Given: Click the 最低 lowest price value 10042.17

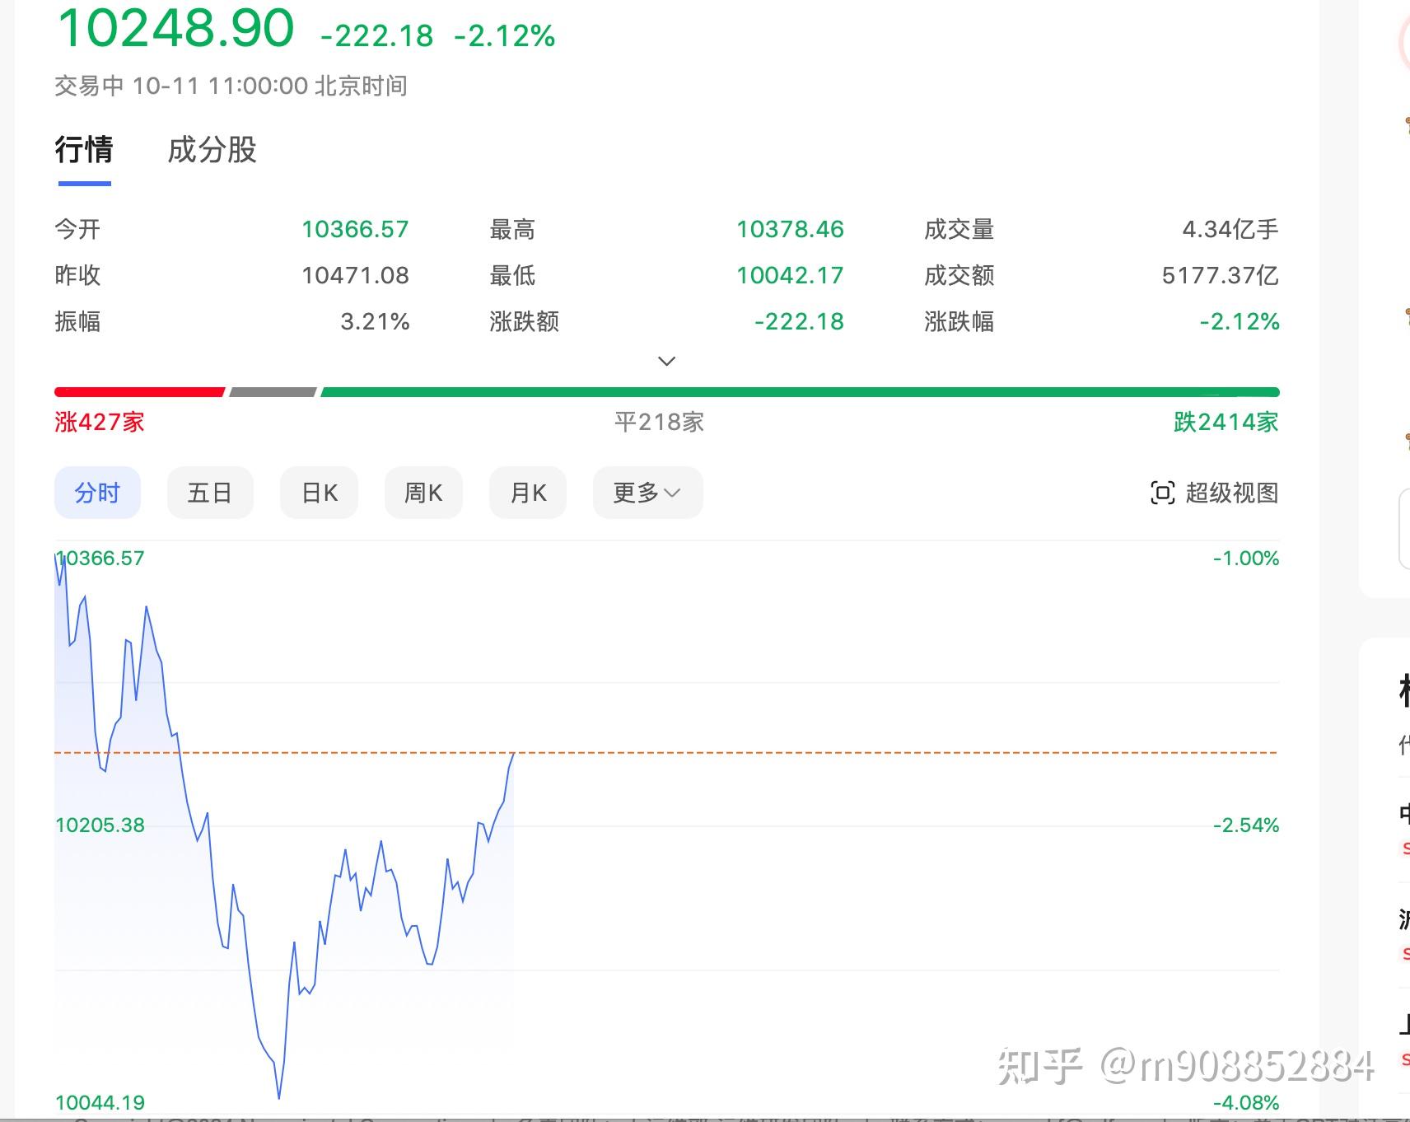Looking at the screenshot, I should coord(790,275).
